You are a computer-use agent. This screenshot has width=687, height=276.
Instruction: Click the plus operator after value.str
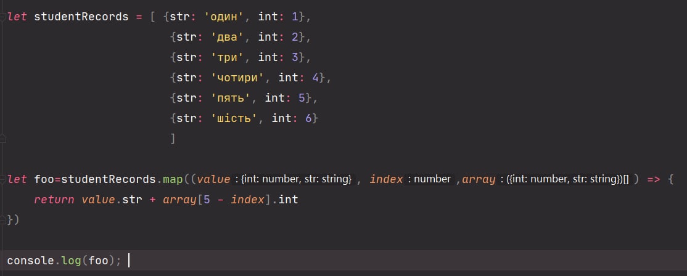click(x=152, y=200)
